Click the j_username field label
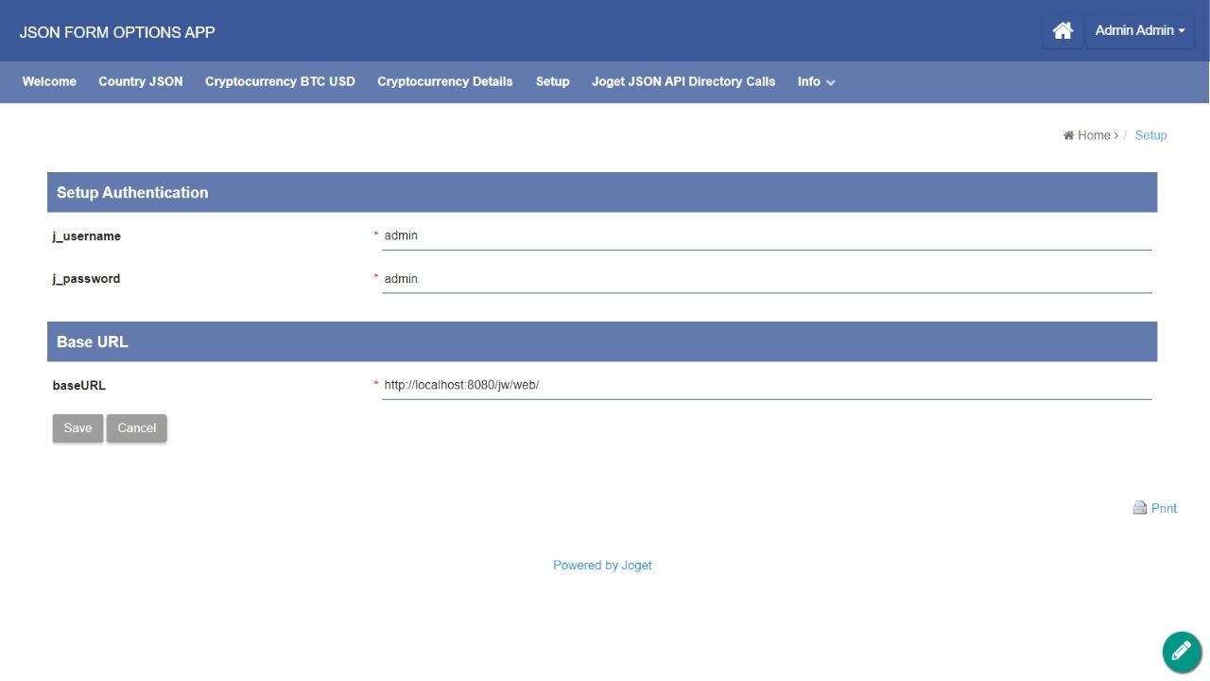 [x=87, y=236]
